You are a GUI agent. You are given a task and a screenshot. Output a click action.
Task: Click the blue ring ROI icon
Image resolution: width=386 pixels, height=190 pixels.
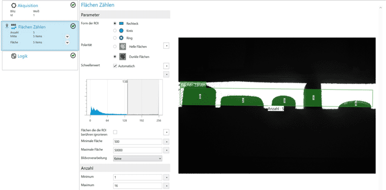click(x=121, y=38)
